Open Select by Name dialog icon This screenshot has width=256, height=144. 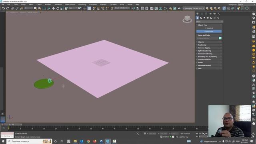[x=40, y=8]
